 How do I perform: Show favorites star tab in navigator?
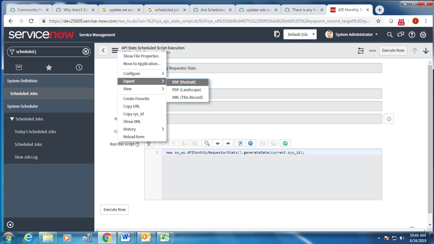[49, 67]
